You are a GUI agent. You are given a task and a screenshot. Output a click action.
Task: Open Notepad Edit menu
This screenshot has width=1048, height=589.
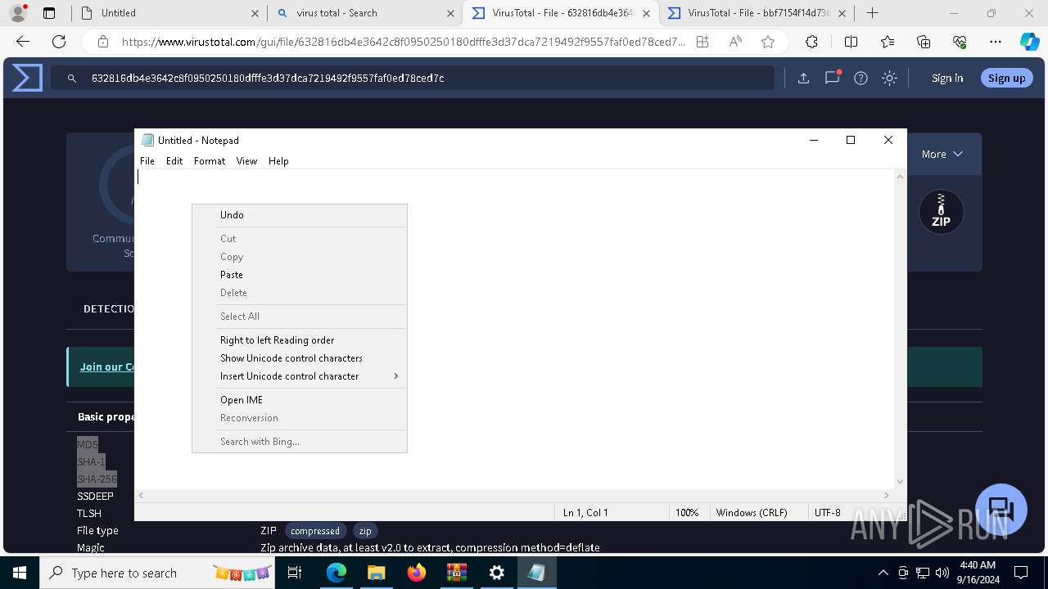[174, 161]
